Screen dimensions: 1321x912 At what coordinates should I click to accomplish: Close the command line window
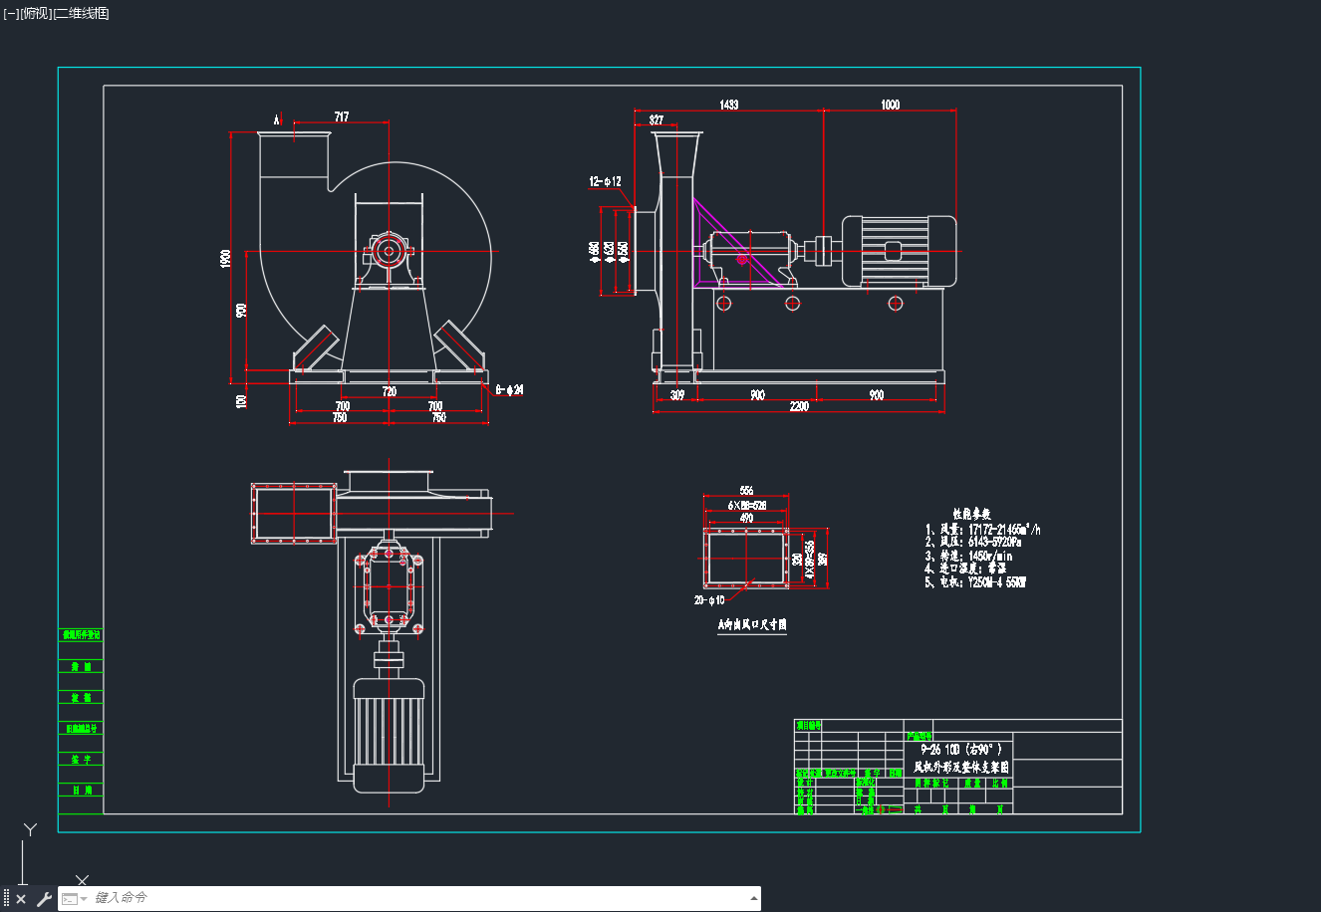point(21,899)
